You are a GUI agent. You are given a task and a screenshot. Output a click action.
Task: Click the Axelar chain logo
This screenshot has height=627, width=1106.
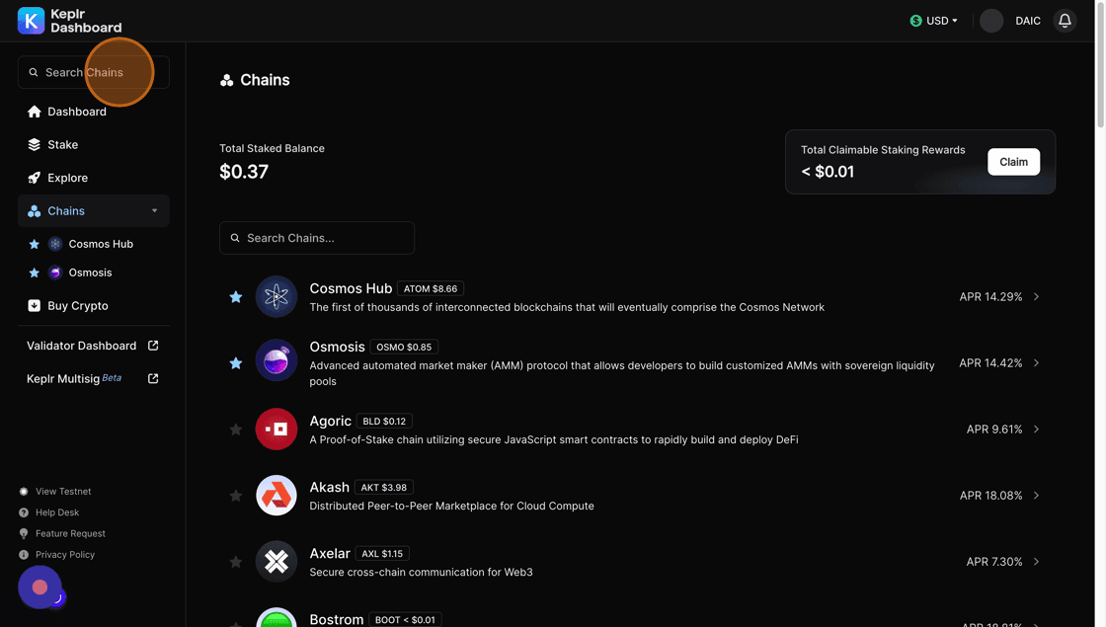point(276,562)
